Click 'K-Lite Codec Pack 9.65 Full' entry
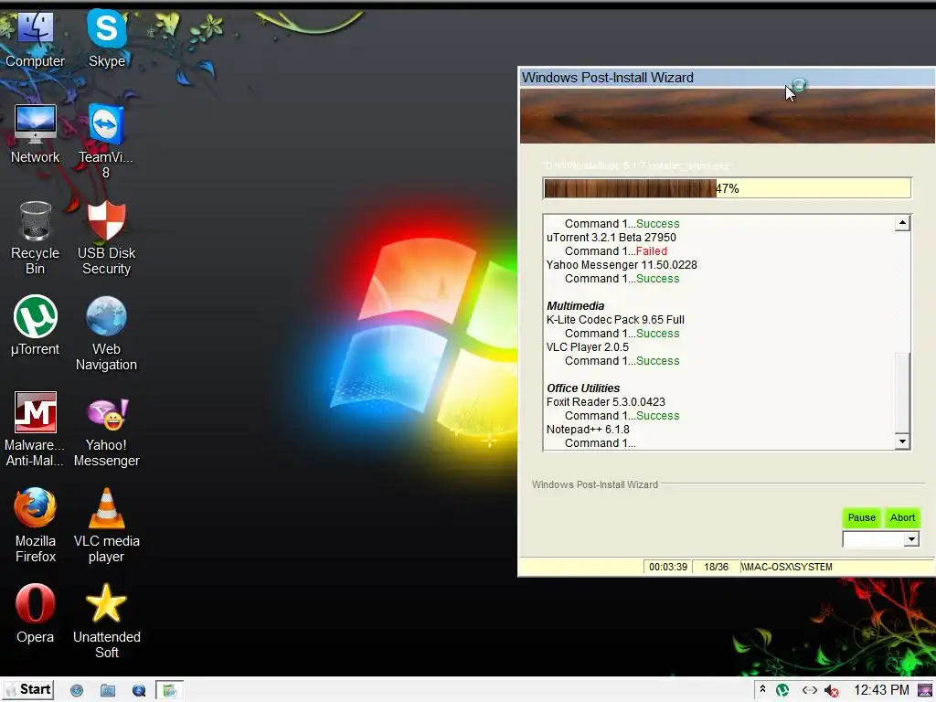The width and height of the screenshot is (936, 702). [x=615, y=319]
